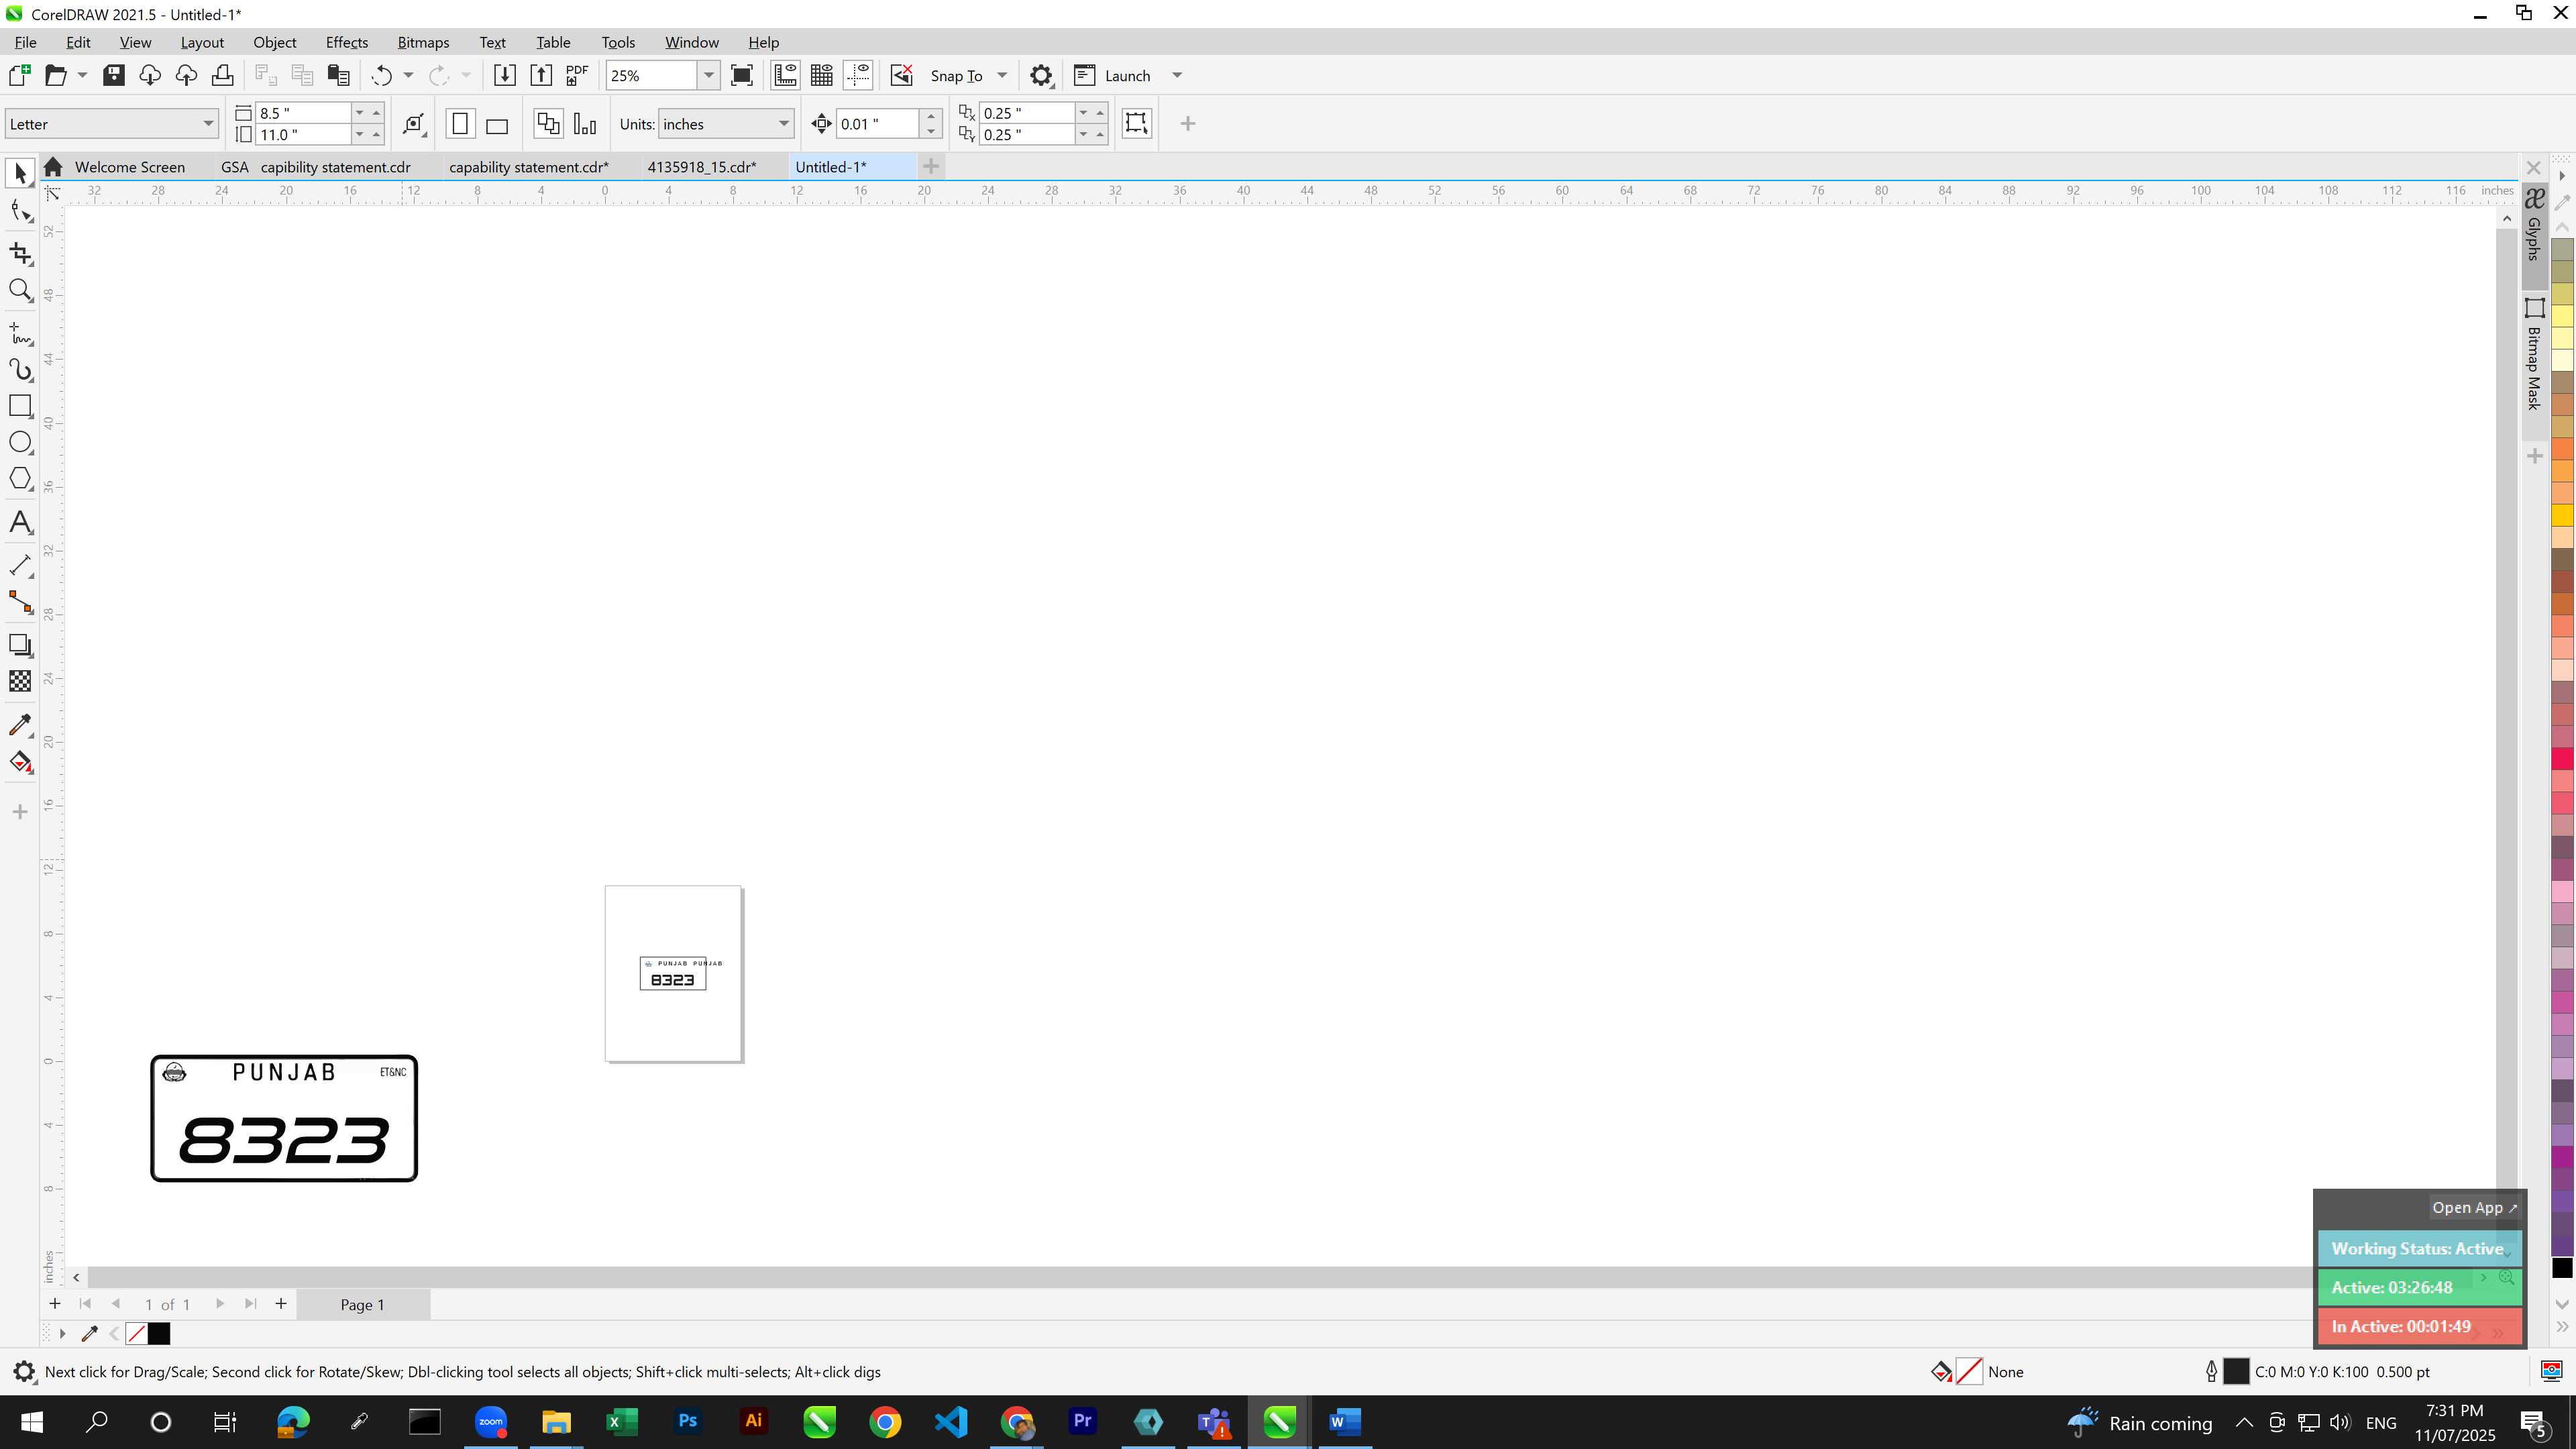The height and width of the screenshot is (1449, 2576).
Task: Click the Import icon
Action: coord(504,75)
